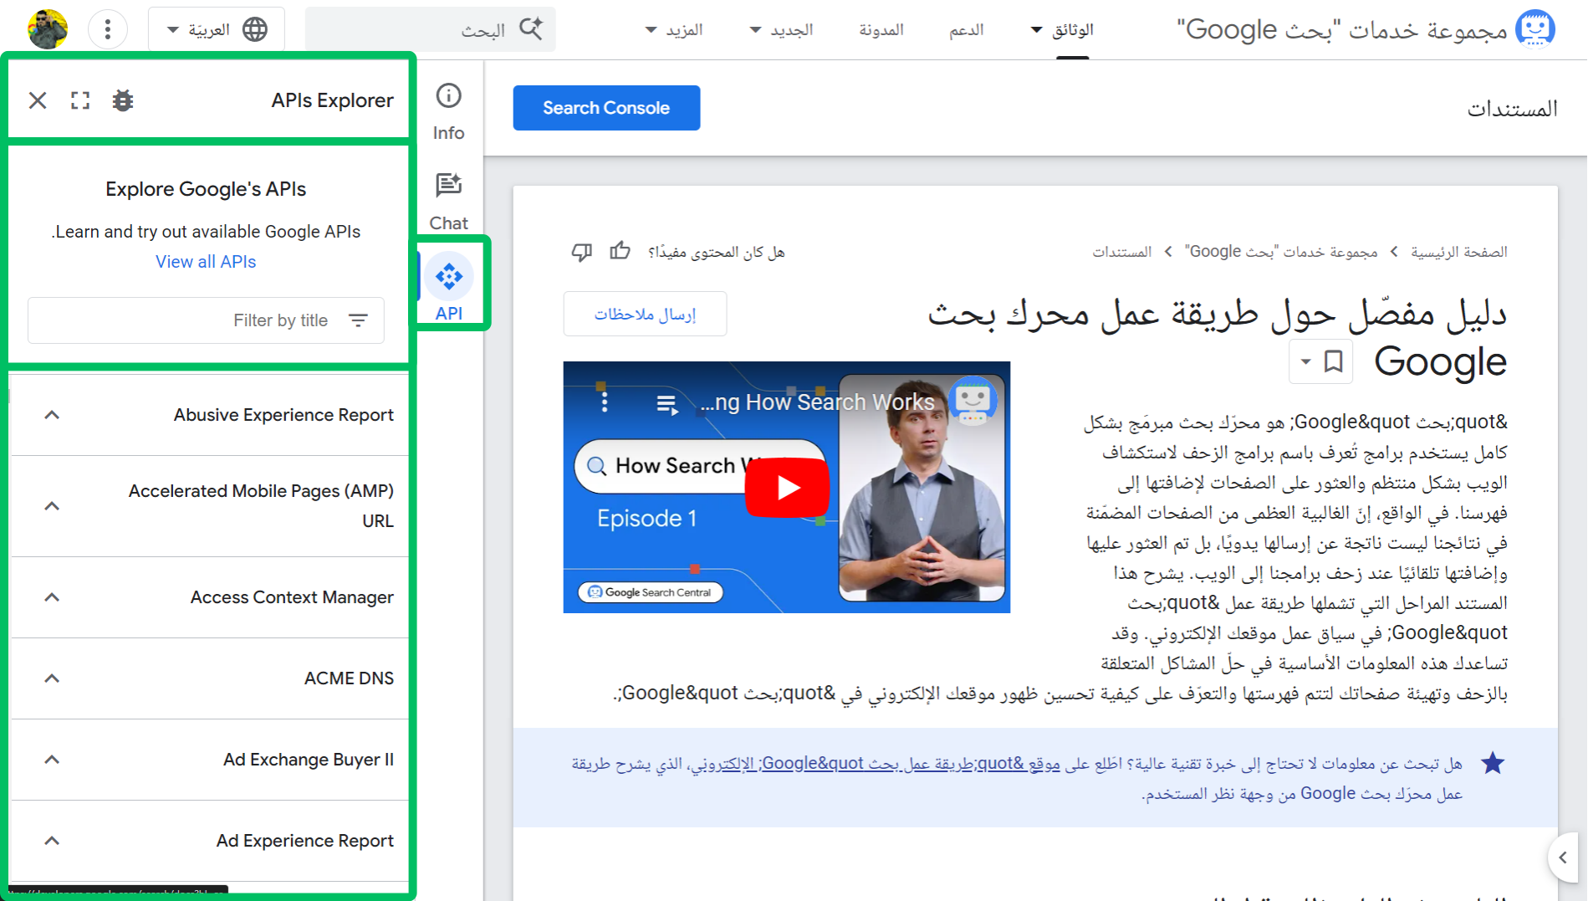Click the bug report icon
The height and width of the screenshot is (901, 1588).
point(123,100)
